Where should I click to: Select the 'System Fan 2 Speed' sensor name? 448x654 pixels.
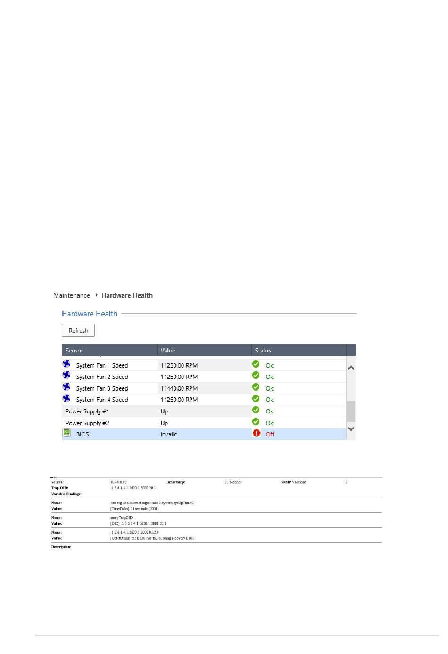(102, 377)
